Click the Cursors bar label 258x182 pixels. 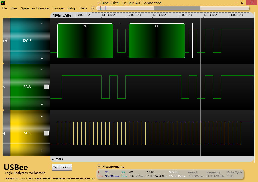click(57, 159)
